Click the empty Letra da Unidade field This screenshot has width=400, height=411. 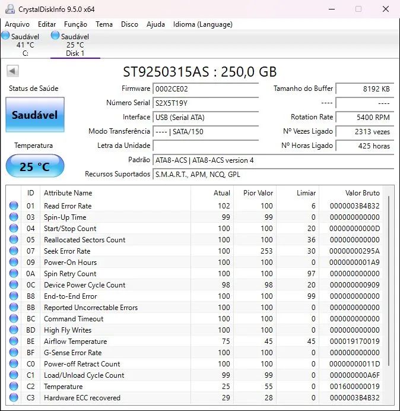click(x=205, y=146)
